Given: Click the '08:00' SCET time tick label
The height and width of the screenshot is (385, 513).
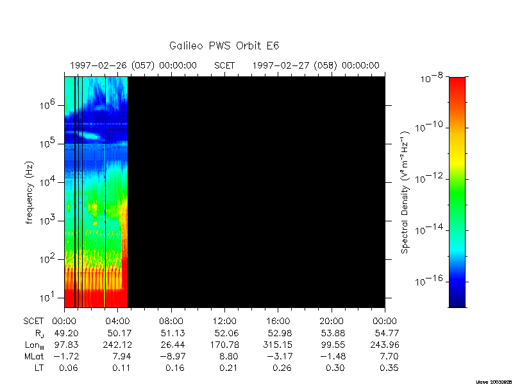Looking at the screenshot, I should [171, 321].
